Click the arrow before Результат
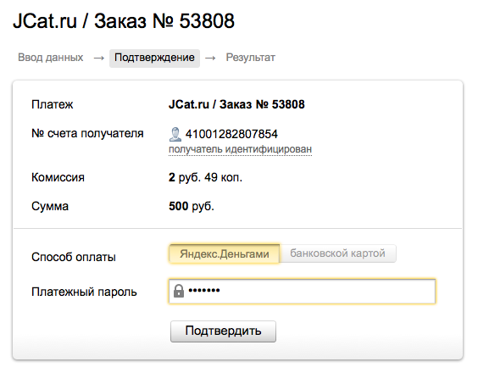 tap(210, 58)
